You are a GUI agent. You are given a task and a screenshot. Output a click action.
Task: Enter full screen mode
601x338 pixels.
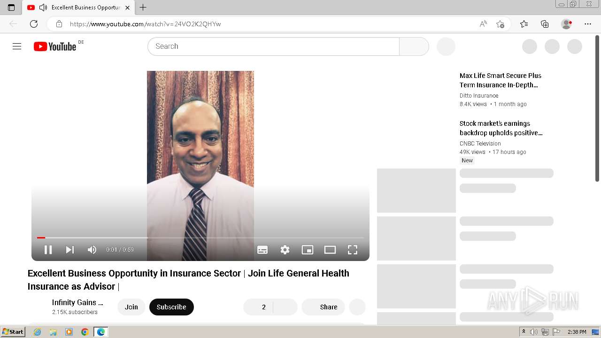click(x=353, y=250)
